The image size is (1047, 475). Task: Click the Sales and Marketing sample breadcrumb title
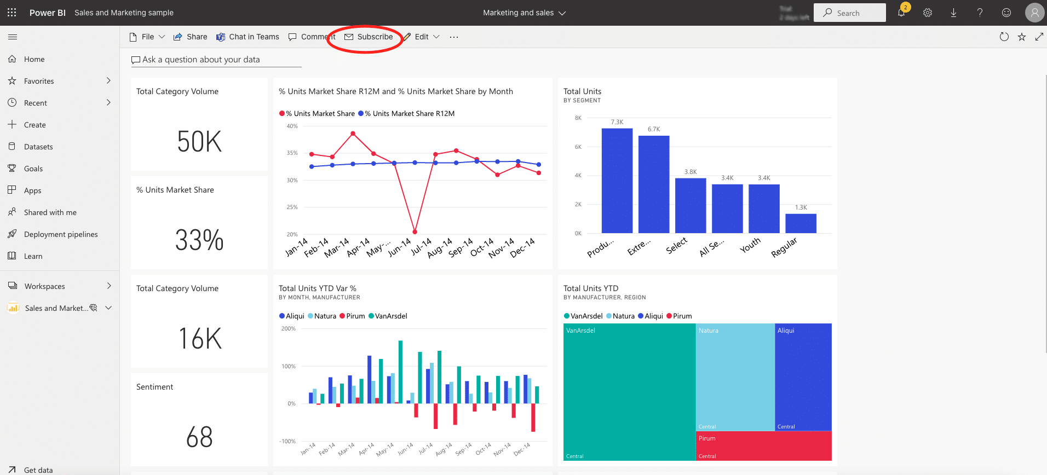click(124, 13)
